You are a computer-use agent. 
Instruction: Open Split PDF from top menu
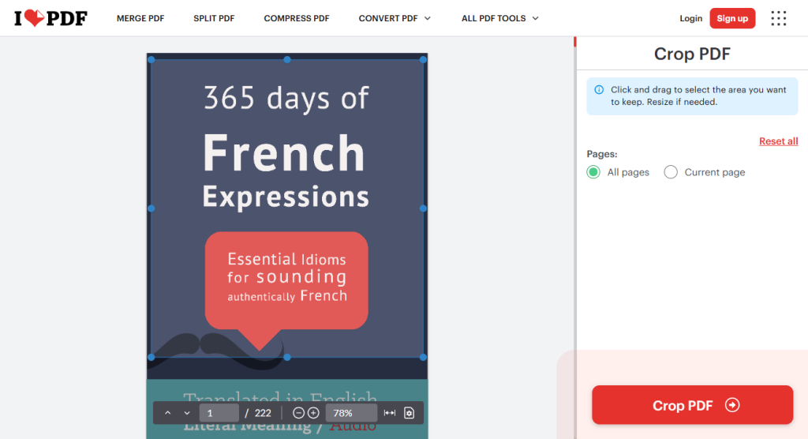click(x=214, y=18)
